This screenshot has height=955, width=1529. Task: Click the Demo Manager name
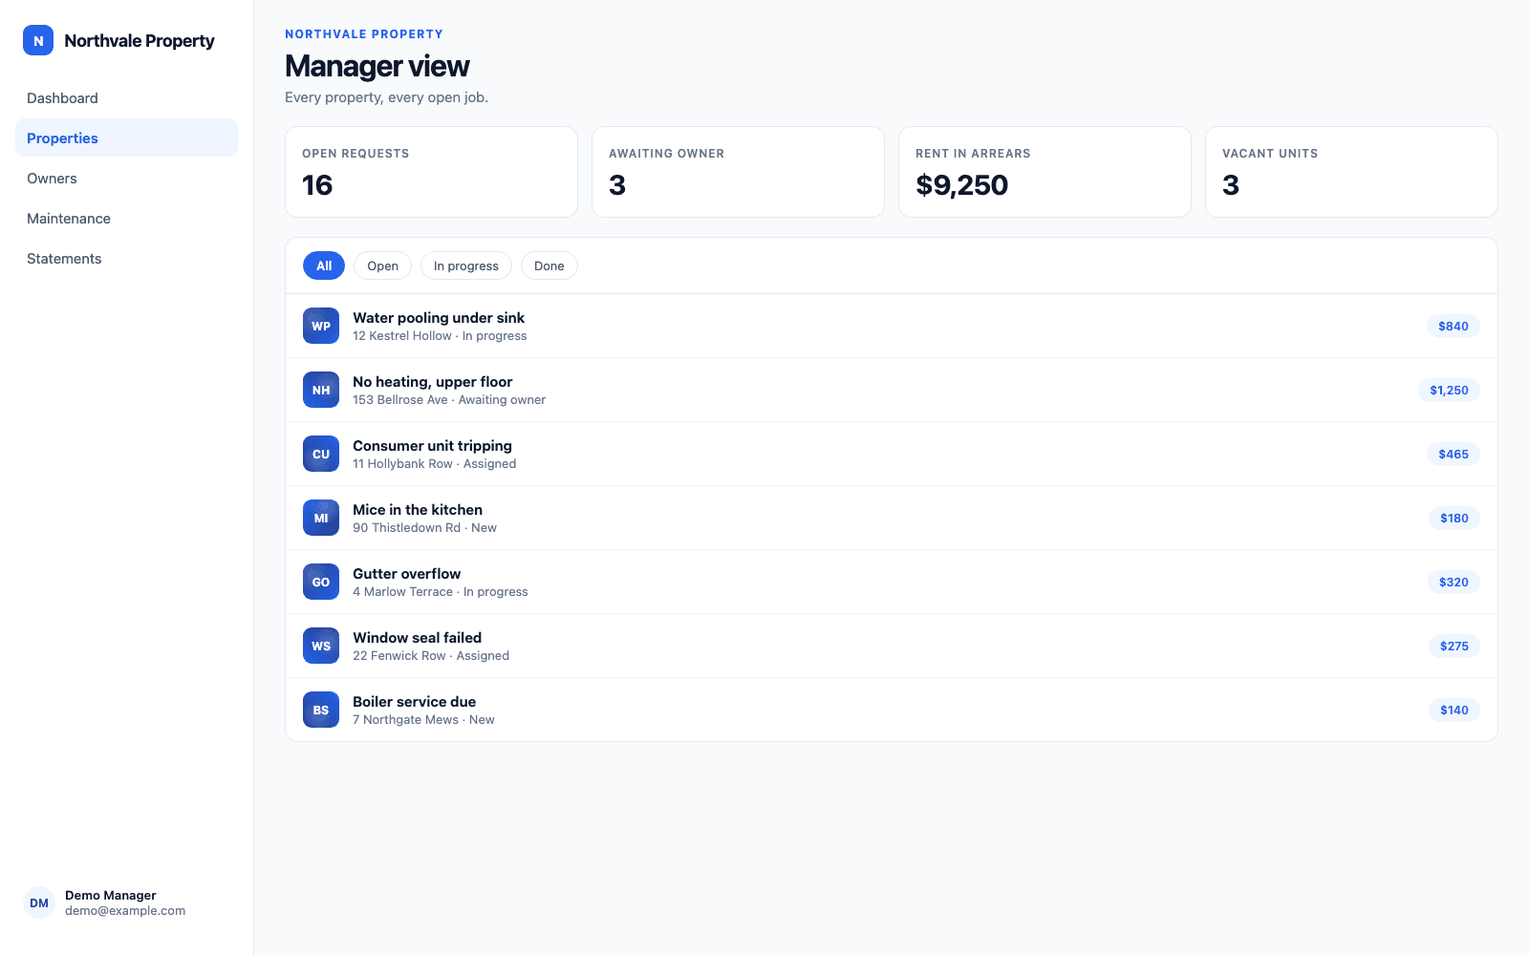(x=111, y=895)
